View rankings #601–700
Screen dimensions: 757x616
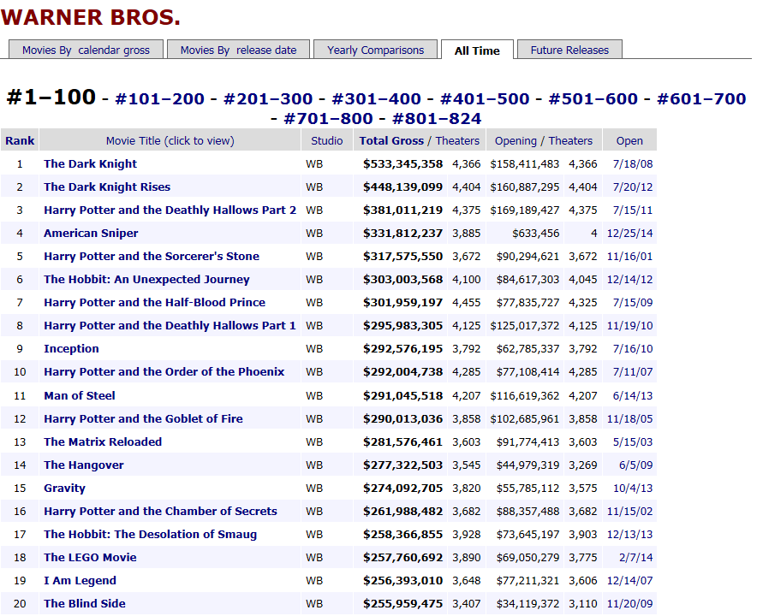[x=701, y=99]
